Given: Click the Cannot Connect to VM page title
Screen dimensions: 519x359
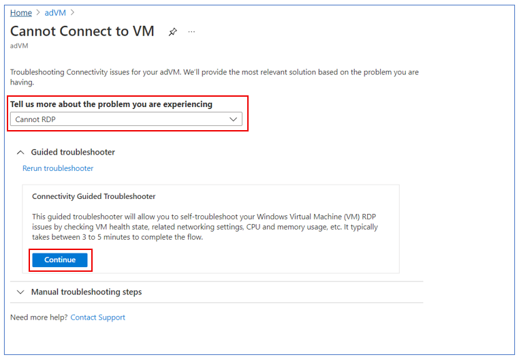Looking at the screenshot, I should coord(82,31).
